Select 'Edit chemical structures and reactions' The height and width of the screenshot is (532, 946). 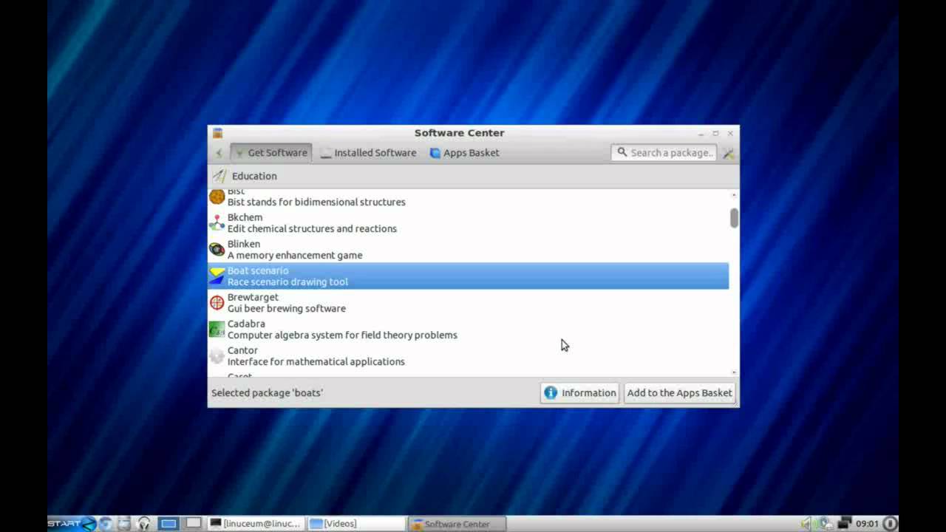pyautogui.click(x=312, y=228)
